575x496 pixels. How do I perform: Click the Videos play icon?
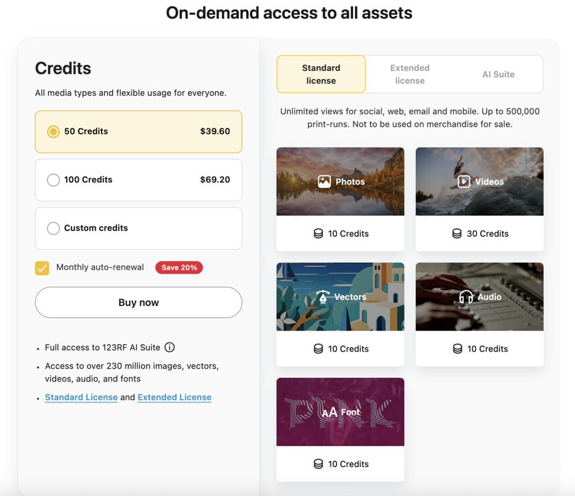click(464, 181)
